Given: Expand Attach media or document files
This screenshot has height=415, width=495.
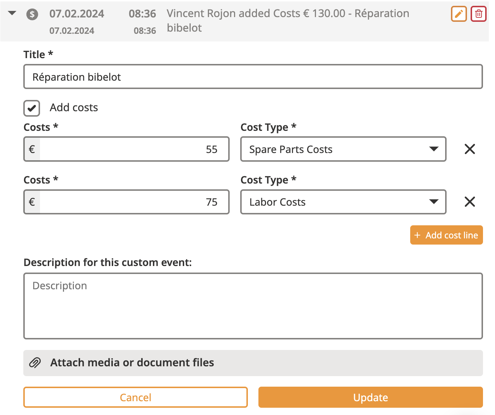Looking at the screenshot, I should coord(253,363).
